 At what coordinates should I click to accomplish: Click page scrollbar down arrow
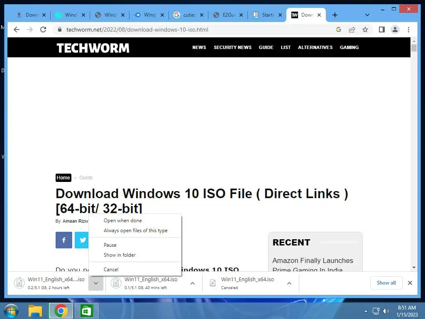pyautogui.click(x=414, y=267)
